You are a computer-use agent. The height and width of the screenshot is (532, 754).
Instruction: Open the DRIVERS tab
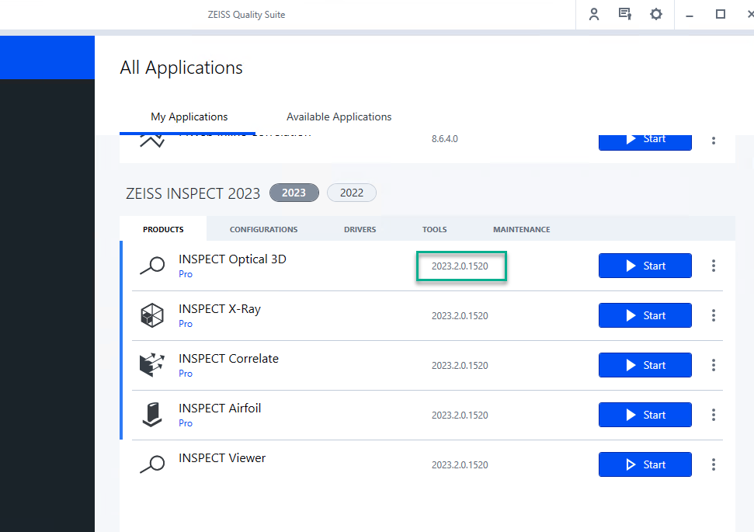pyautogui.click(x=360, y=229)
